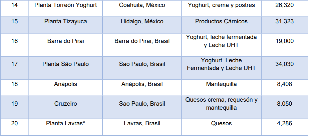Click the value 26,320
The height and width of the screenshot is (136, 309).
[284, 5]
